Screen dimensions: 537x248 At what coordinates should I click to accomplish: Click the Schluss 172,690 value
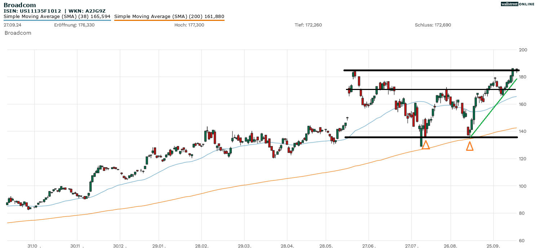(433, 25)
